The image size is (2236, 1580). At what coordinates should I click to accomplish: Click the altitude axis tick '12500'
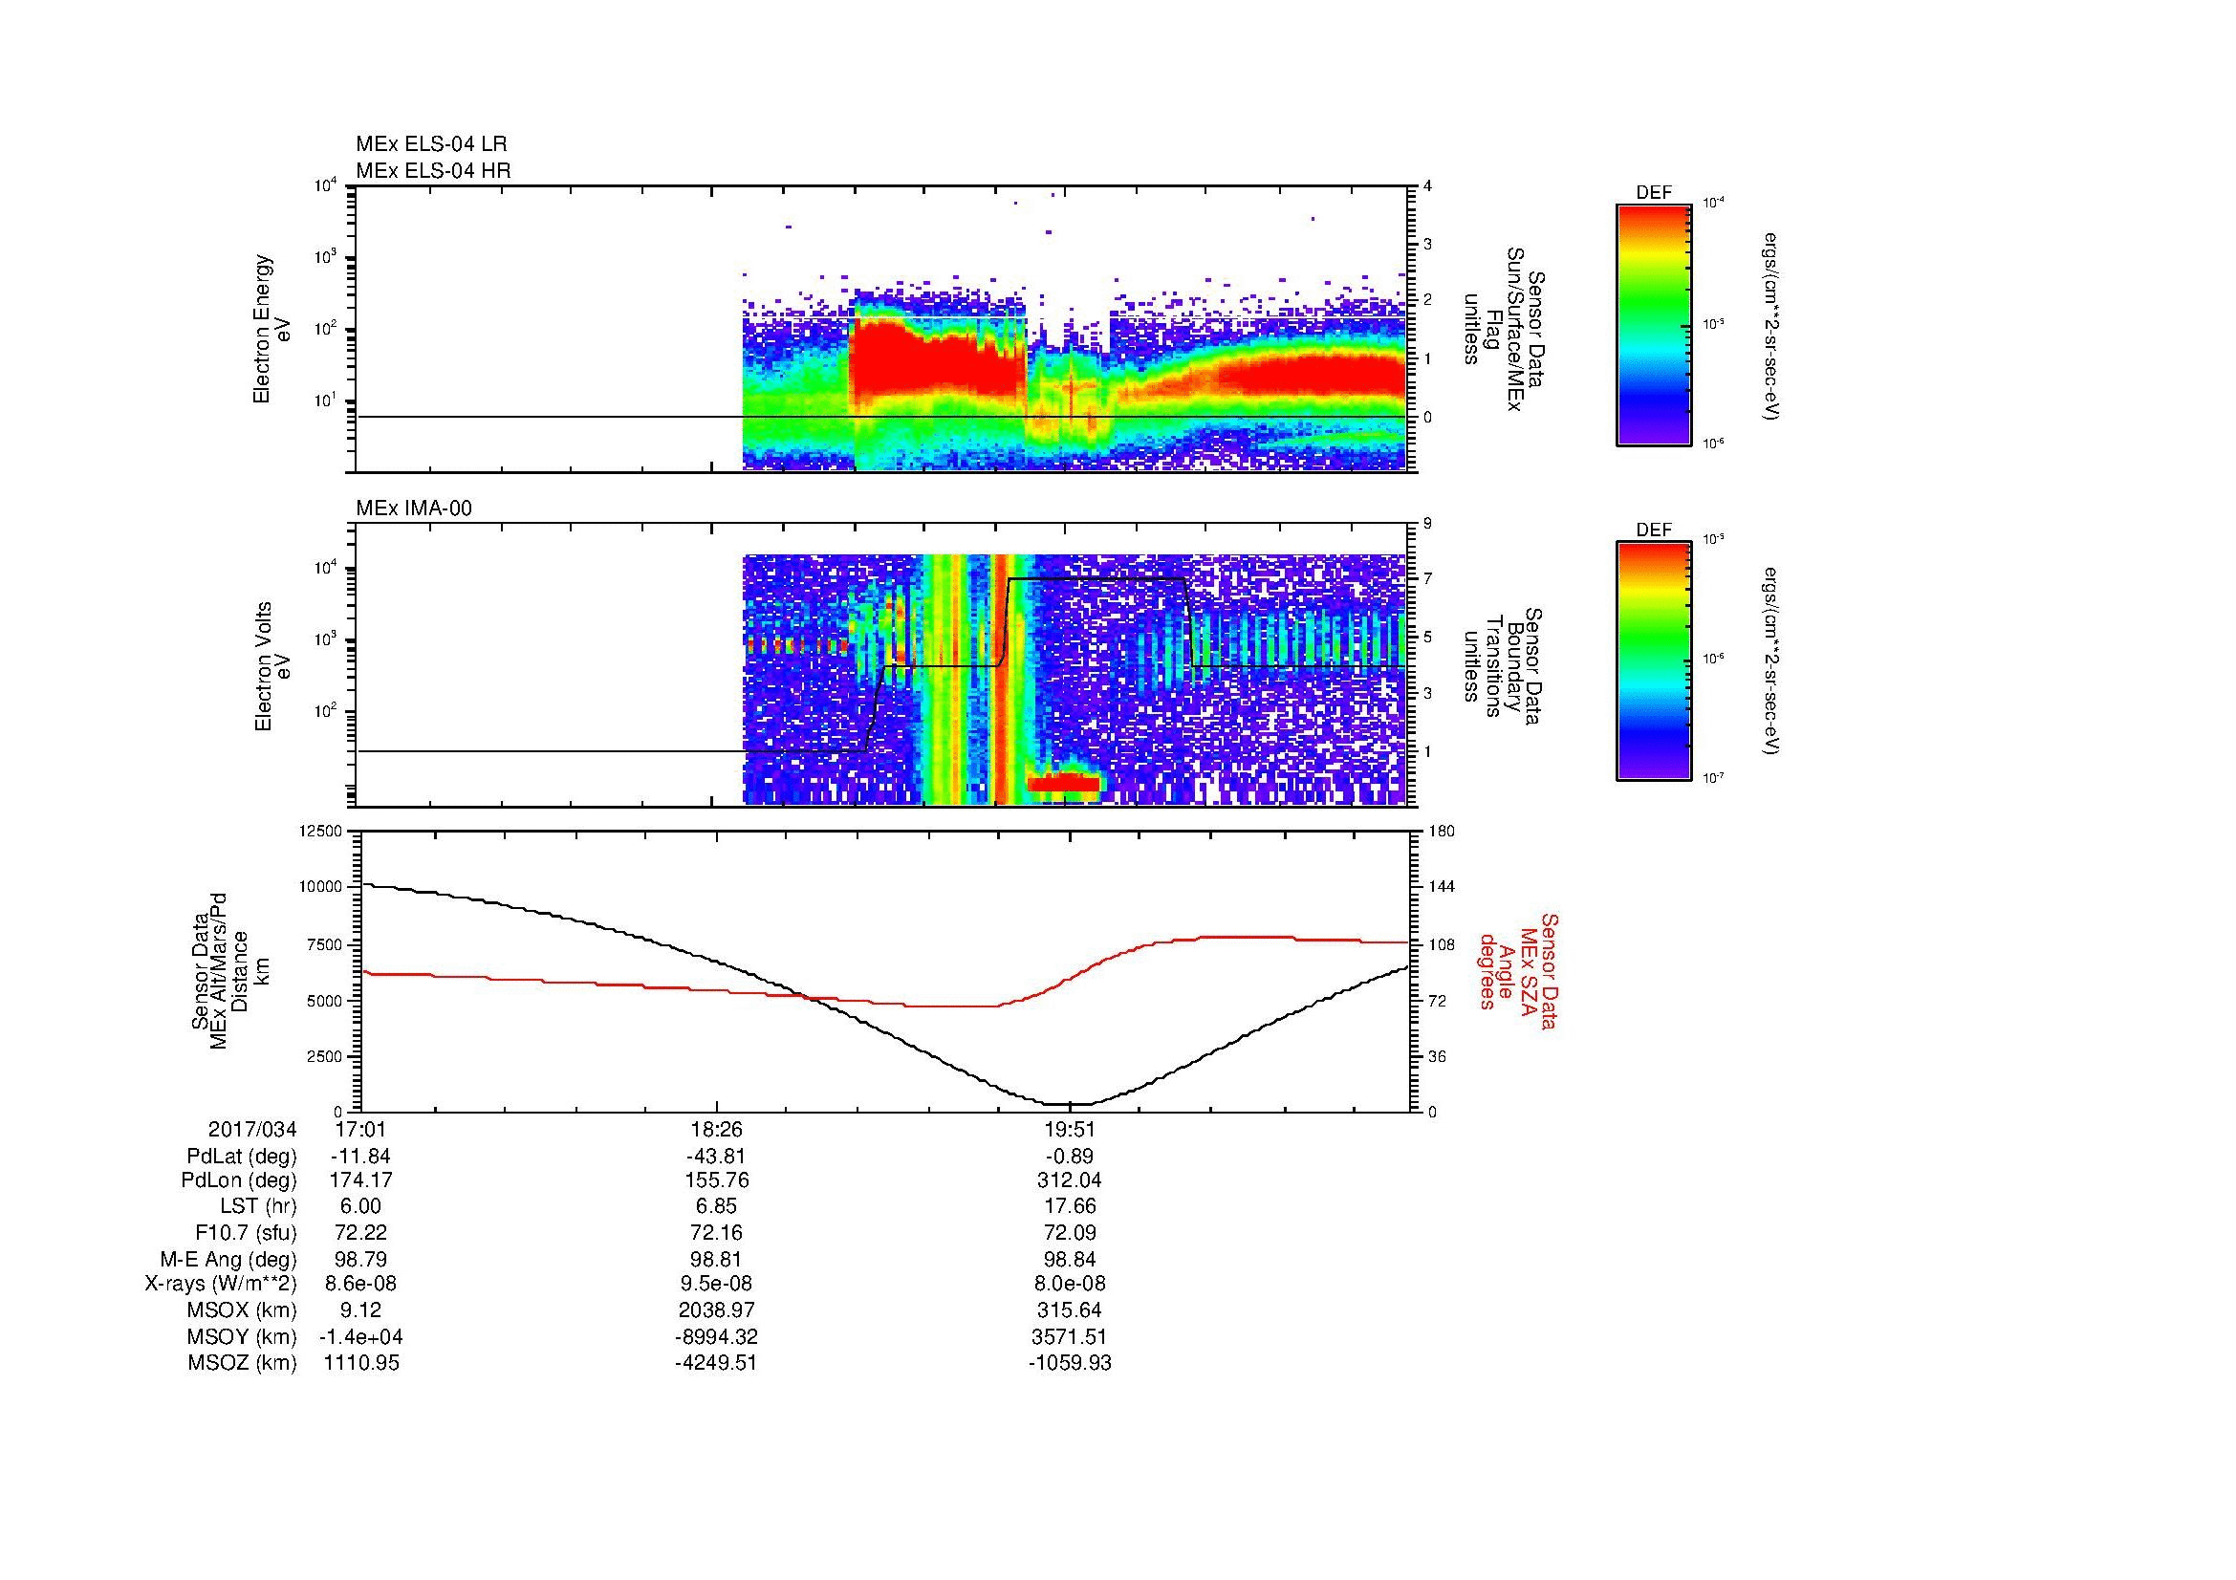pyautogui.click(x=319, y=831)
